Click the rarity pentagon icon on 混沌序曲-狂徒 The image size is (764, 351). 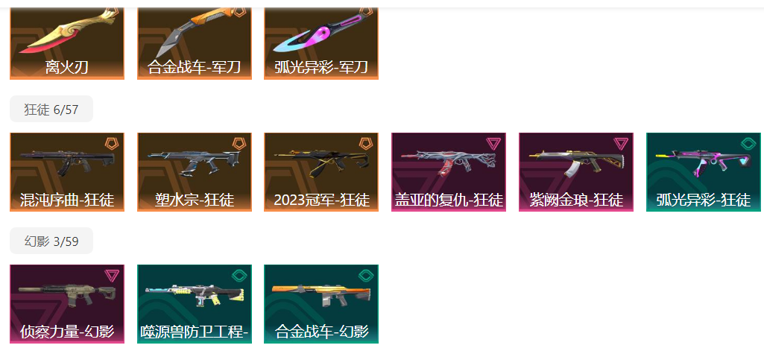(112, 144)
